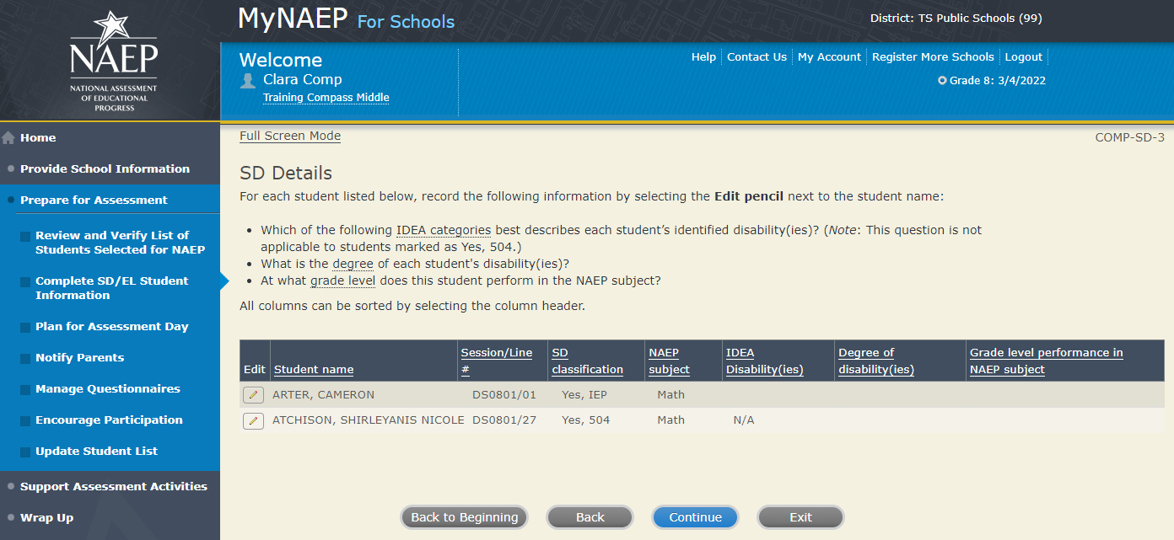
Task: Sort by NAEP subject column header
Action: [x=670, y=361]
